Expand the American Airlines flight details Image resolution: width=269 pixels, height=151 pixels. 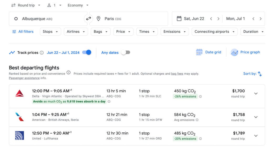[256, 117]
